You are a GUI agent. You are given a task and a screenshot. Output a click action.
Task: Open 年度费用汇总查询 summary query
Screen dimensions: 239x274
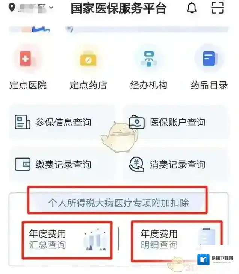point(67,240)
